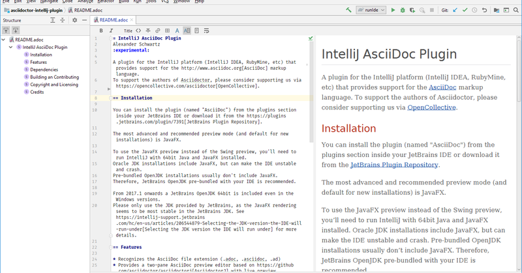Viewport: 522px width, 273px height.
Task: Toggle editor and preview split view
Action: 187,31
